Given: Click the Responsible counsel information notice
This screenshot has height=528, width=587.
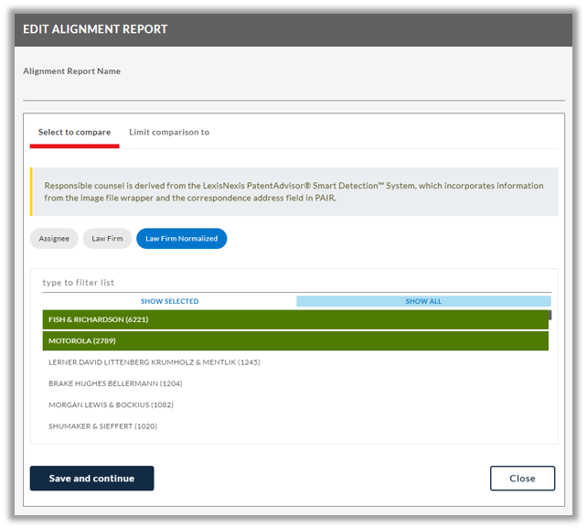Looking at the screenshot, I should tap(293, 192).
